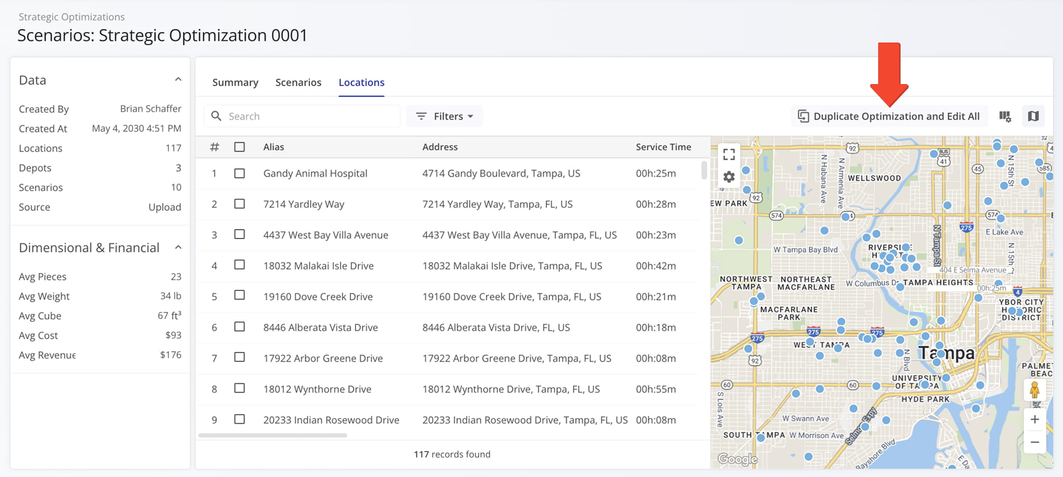Select the 18032 Malakai Isle Drive checkbox
The image size is (1063, 477).
[239, 265]
